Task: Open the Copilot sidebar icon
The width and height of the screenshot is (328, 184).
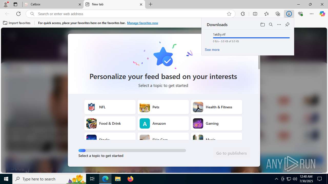Action: [322, 14]
